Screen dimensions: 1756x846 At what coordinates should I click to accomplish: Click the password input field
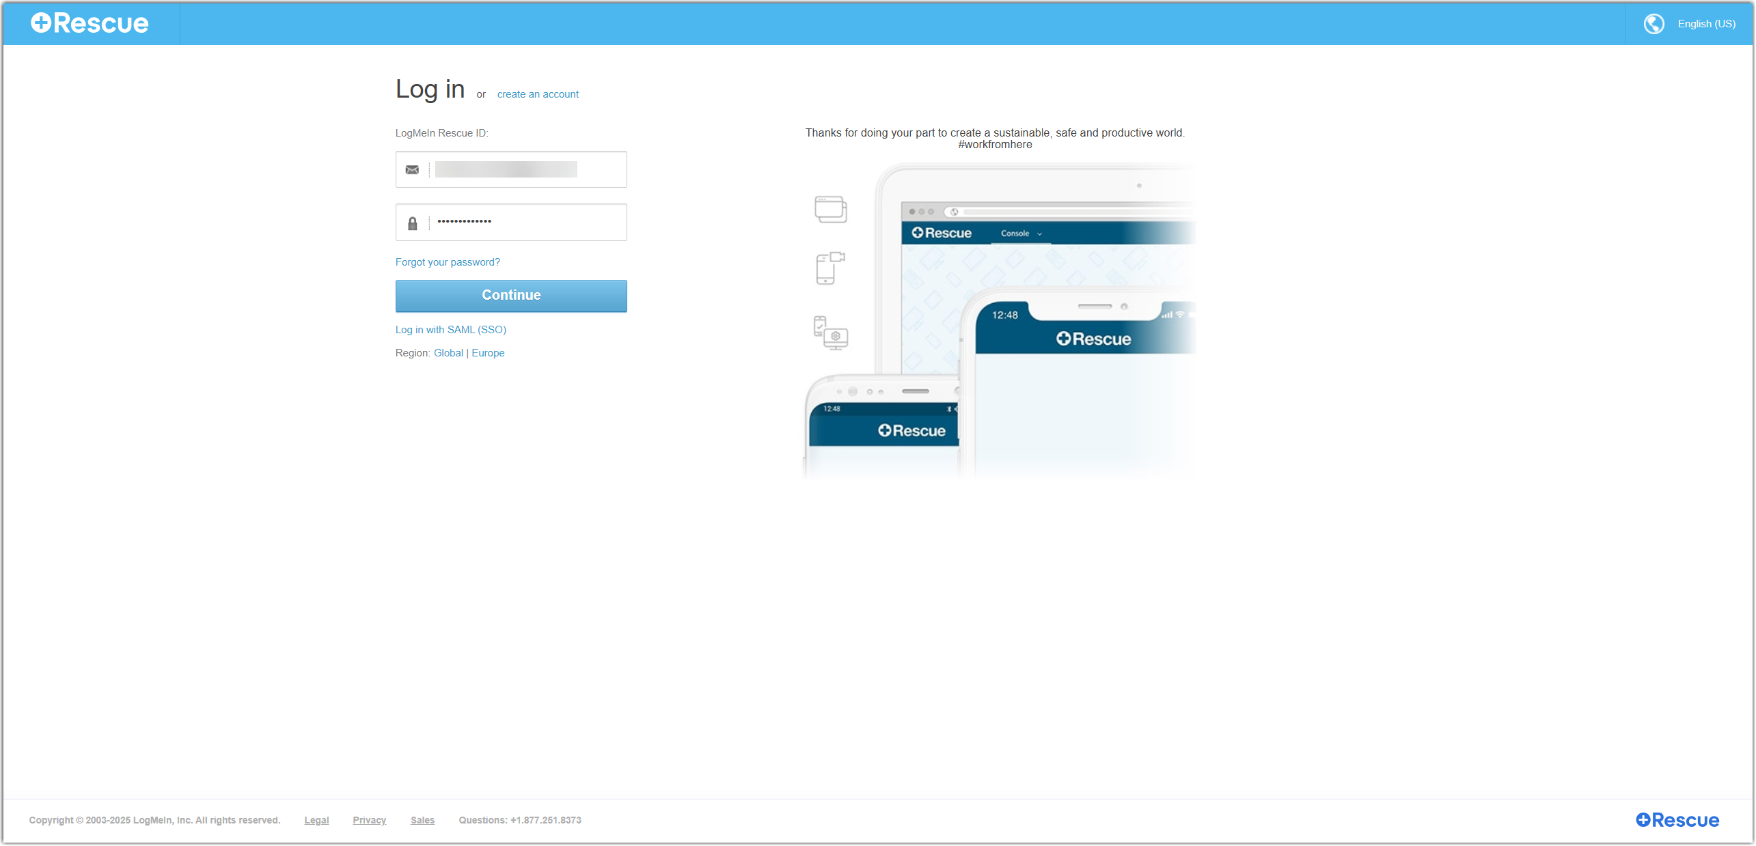click(526, 223)
